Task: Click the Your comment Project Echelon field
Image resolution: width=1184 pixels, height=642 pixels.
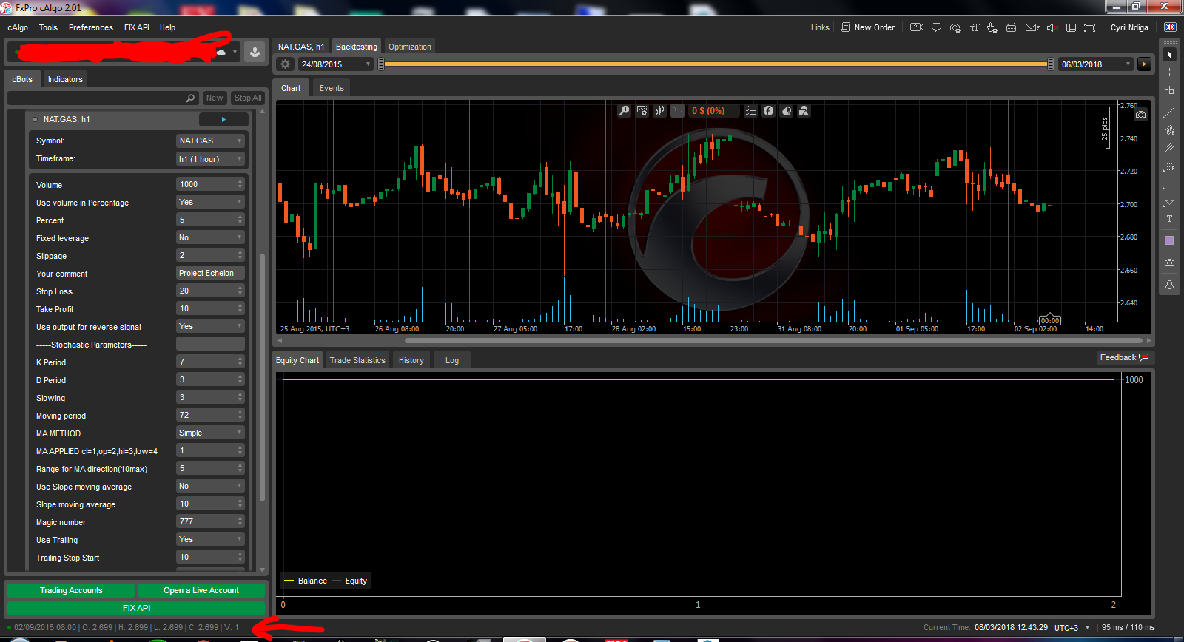Action: pos(210,273)
